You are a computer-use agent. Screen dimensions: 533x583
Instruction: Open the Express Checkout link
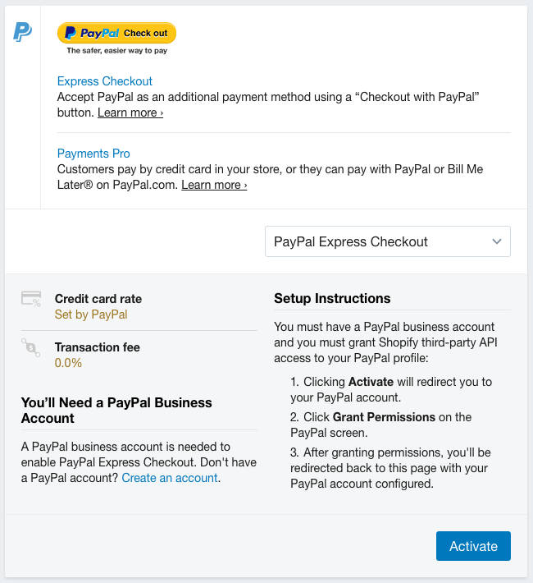[105, 81]
